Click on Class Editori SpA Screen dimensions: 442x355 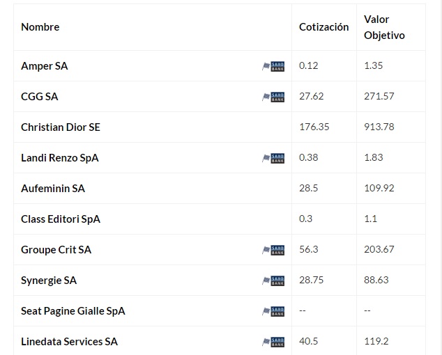pyautogui.click(x=61, y=219)
